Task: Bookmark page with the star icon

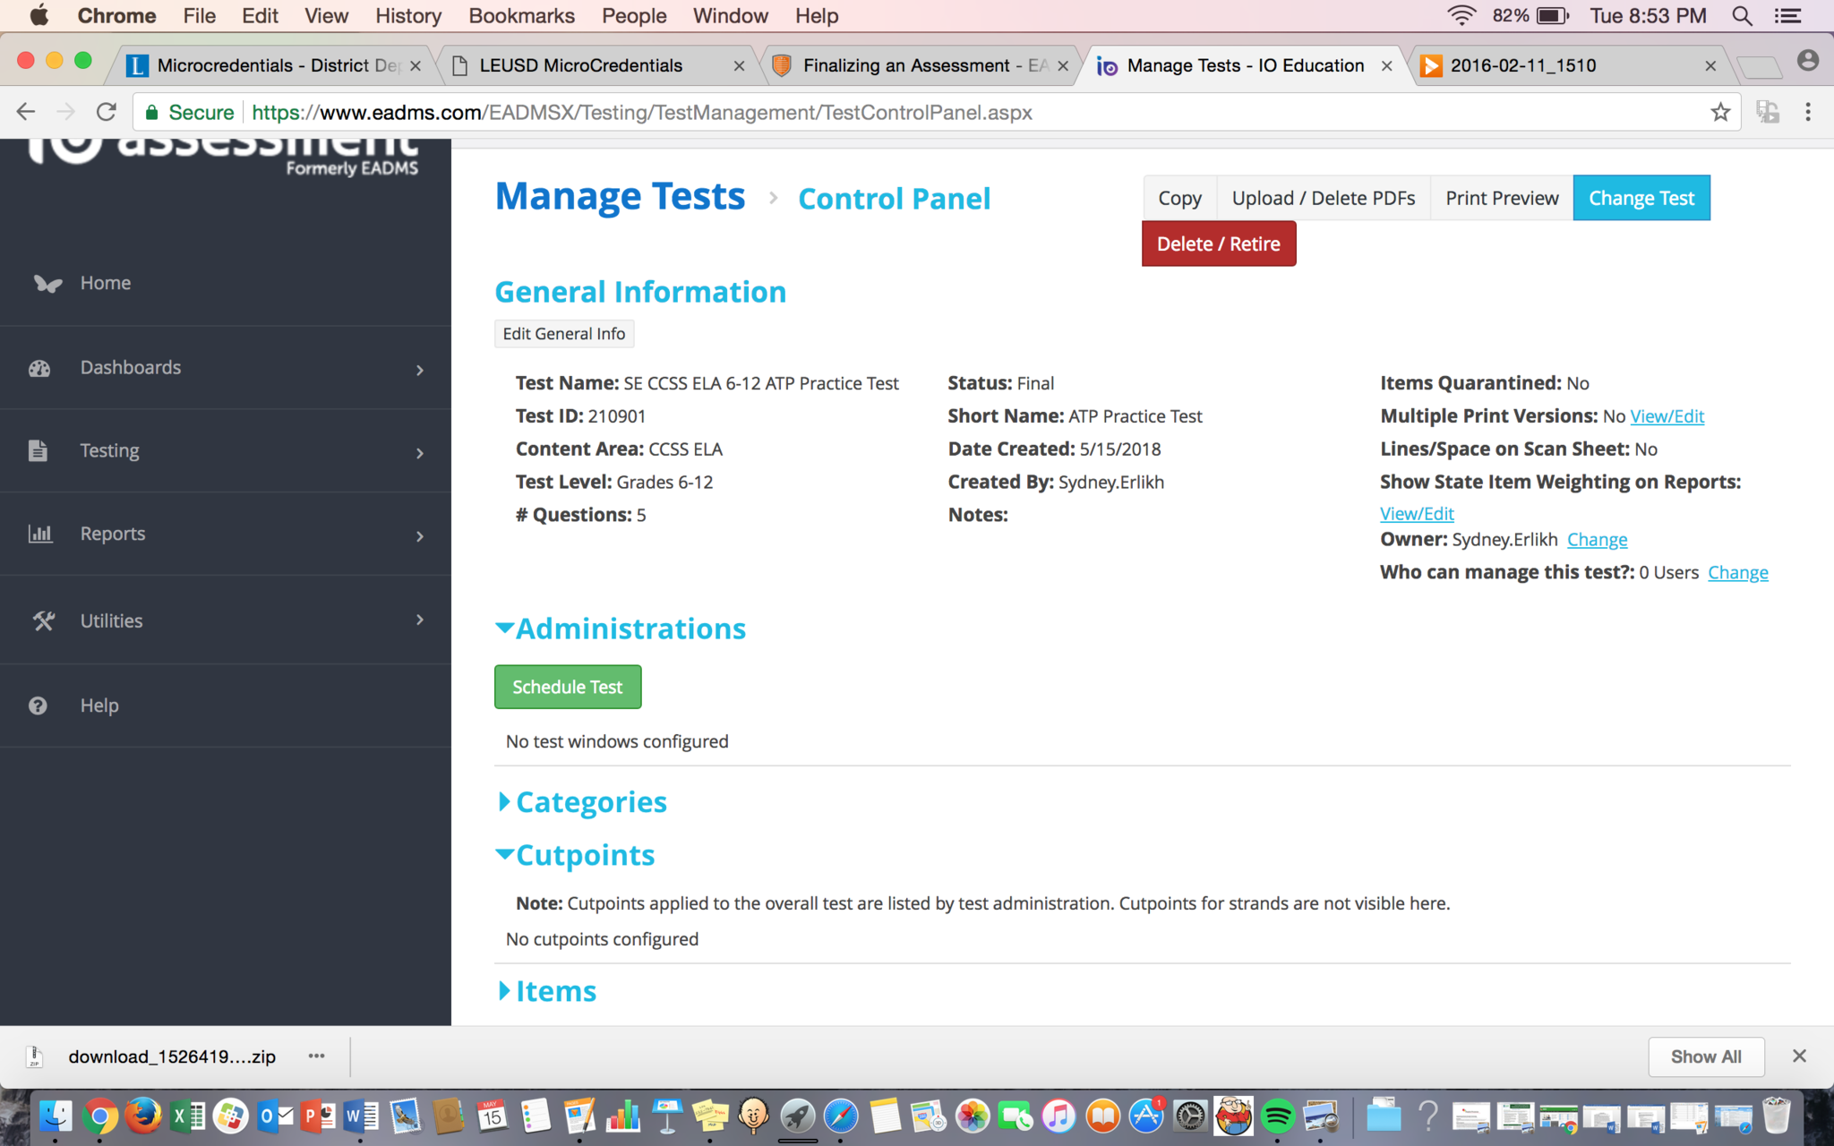Action: tap(1720, 113)
